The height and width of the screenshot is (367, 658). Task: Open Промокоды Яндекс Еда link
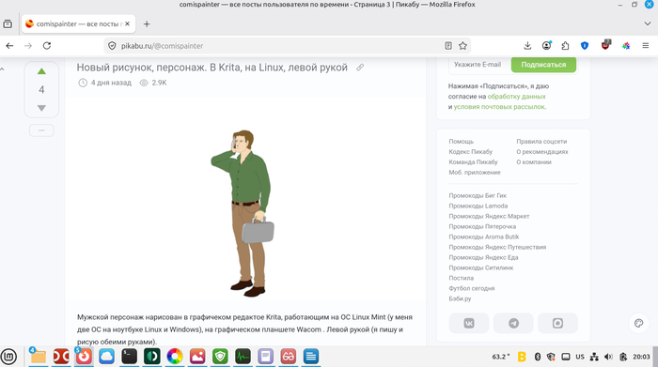tap(483, 257)
